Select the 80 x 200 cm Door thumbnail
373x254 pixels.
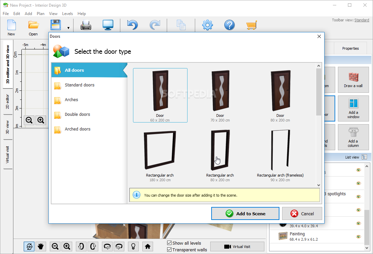point(280,95)
